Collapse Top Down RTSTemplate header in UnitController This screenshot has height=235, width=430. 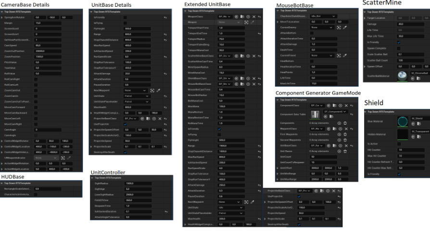pyautogui.click(x=92, y=178)
